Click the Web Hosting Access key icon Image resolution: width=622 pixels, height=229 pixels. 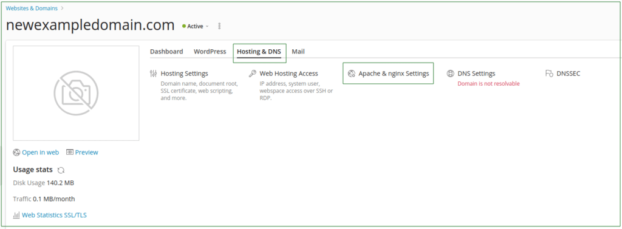click(252, 73)
